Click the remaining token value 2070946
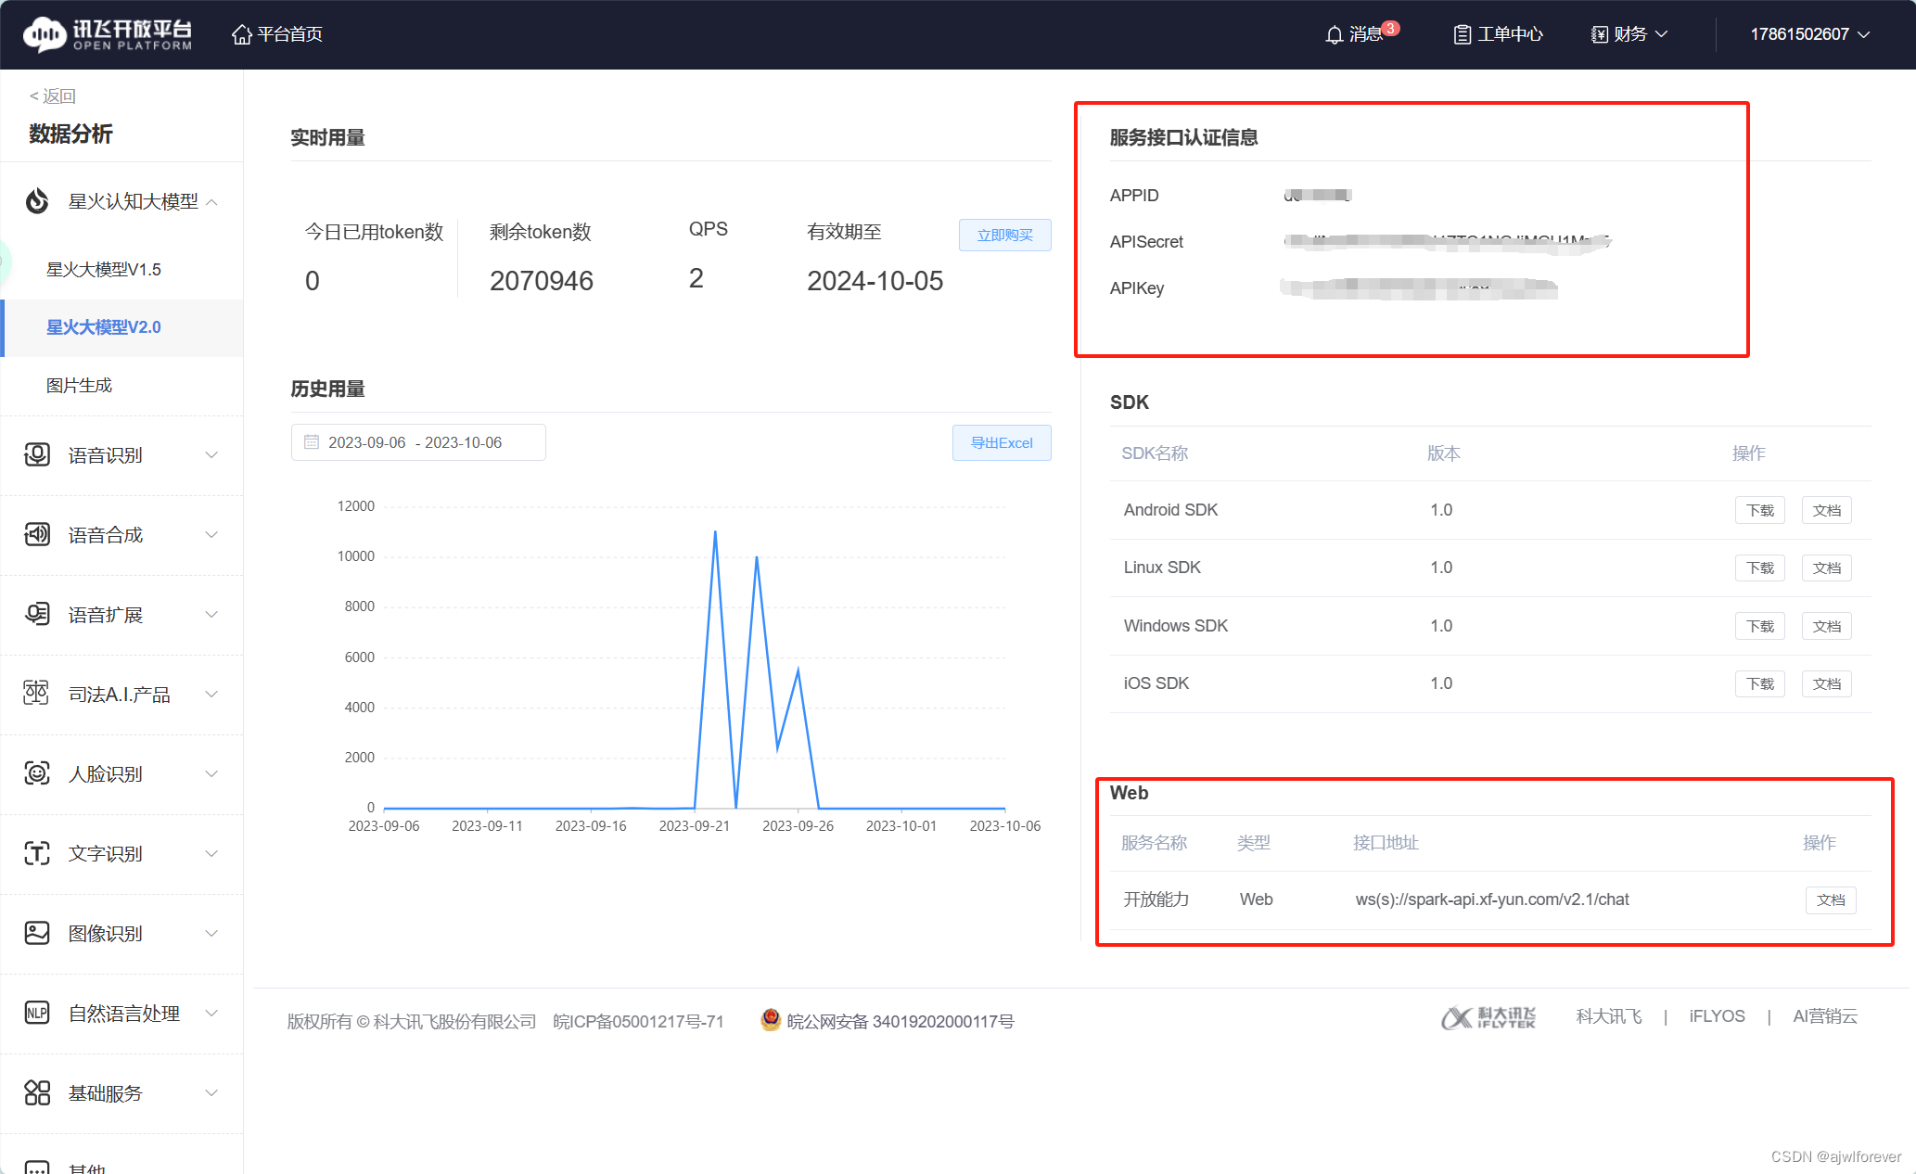The image size is (1916, 1174). coord(542,281)
